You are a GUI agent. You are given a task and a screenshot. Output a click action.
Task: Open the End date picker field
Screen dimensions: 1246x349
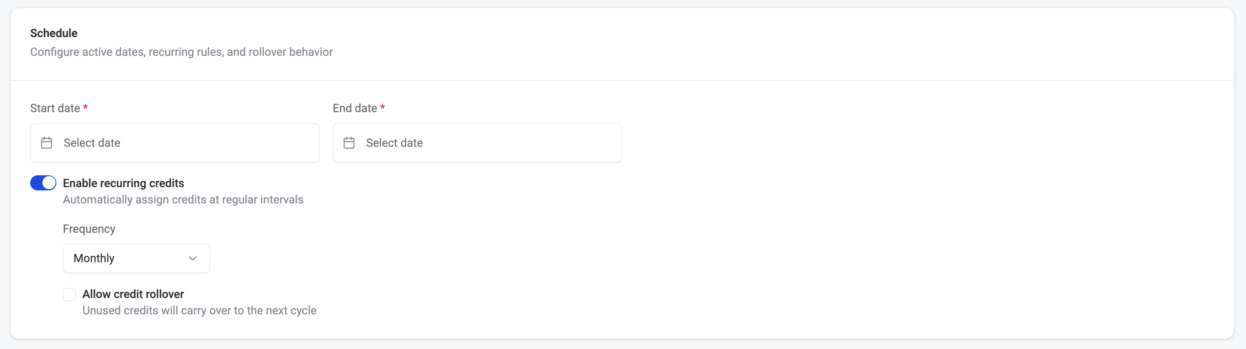[477, 143]
